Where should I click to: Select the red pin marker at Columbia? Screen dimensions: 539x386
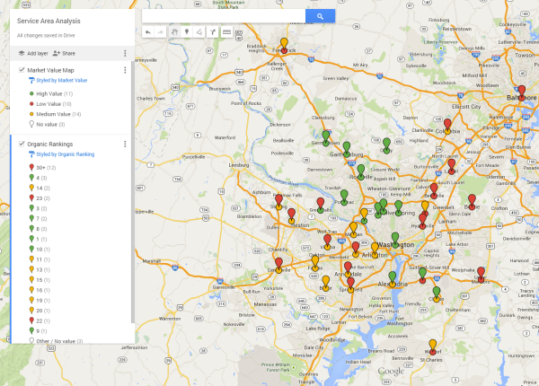click(x=447, y=124)
